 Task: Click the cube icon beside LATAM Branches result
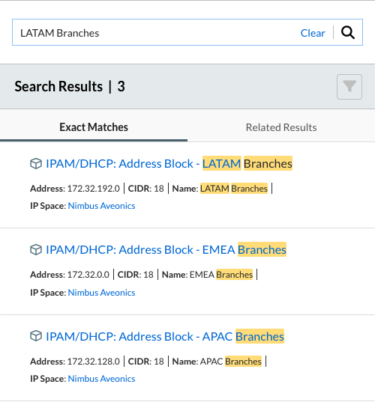click(36, 163)
